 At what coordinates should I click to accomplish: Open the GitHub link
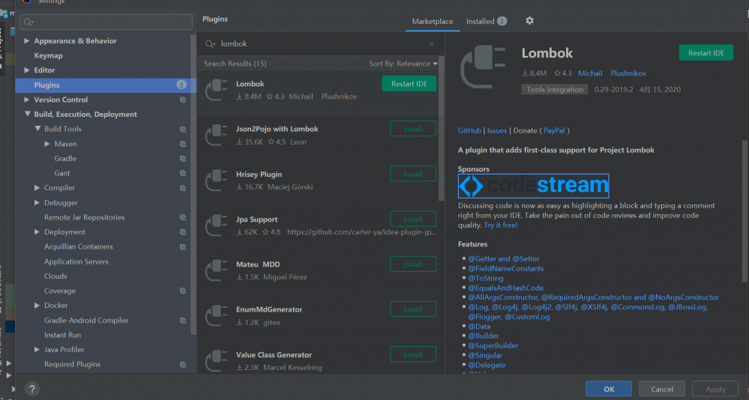(x=469, y=131)
